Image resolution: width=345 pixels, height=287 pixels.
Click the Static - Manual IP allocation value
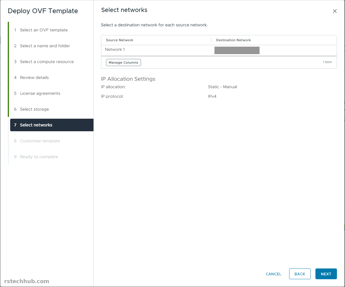(x=223, y=87)
